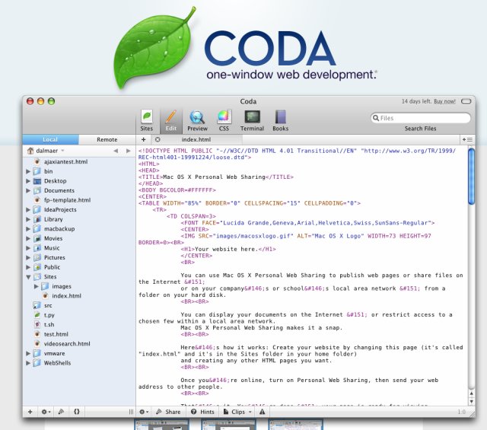The height and width of the screenshot is (430, 487).
Task: Expand the Documents folder
Action: pos(28,191)
